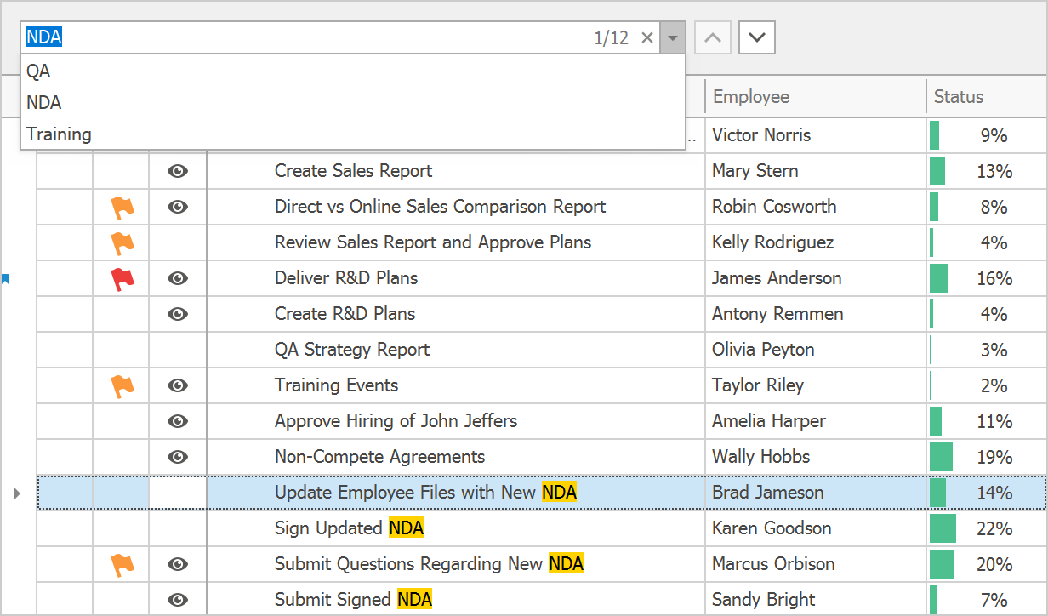Screen dimensions: 1048x616
Task: Toggle eye icon on Submit Signed NDA row
Action: click(177, 600)
